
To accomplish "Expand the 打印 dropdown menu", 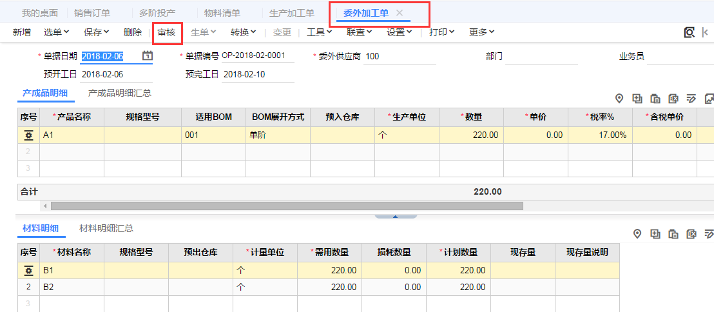I will point(442,32).
